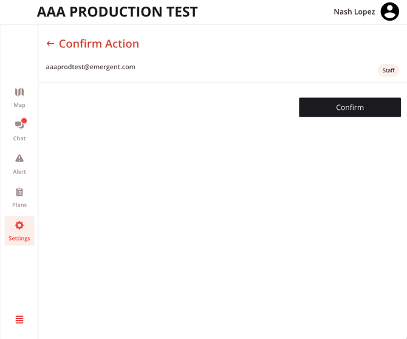This screenshot has height=339, width=407.
Task: Click the AAA PRODUCTION TEST title
Action: tap(117, 12)
